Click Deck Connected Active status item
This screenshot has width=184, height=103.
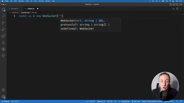(x=152, y=101)
